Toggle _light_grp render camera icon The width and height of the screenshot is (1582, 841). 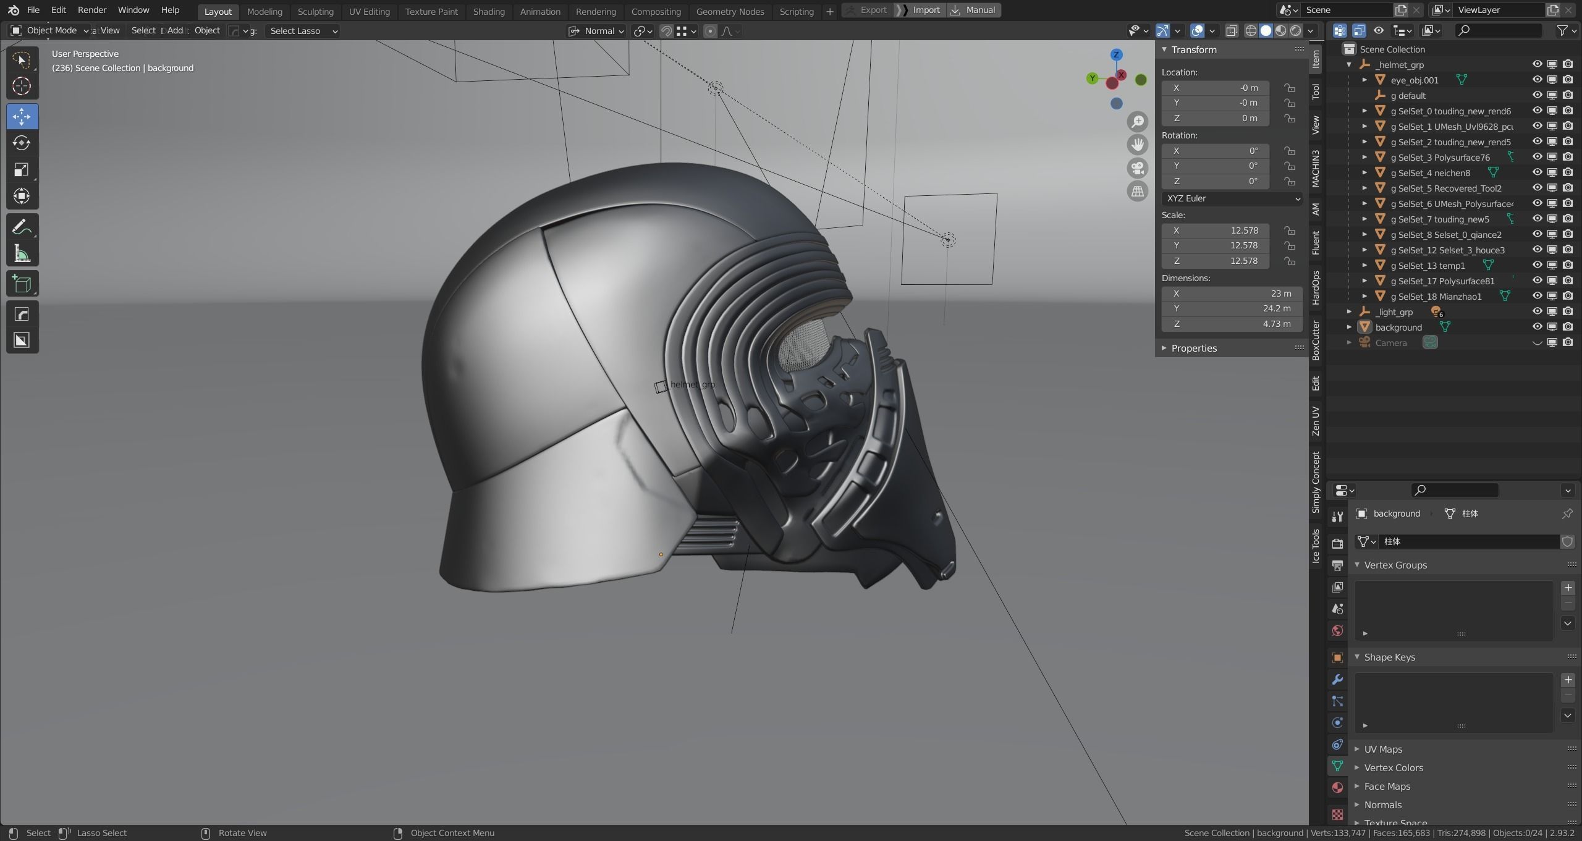(x=1568, y=311)
